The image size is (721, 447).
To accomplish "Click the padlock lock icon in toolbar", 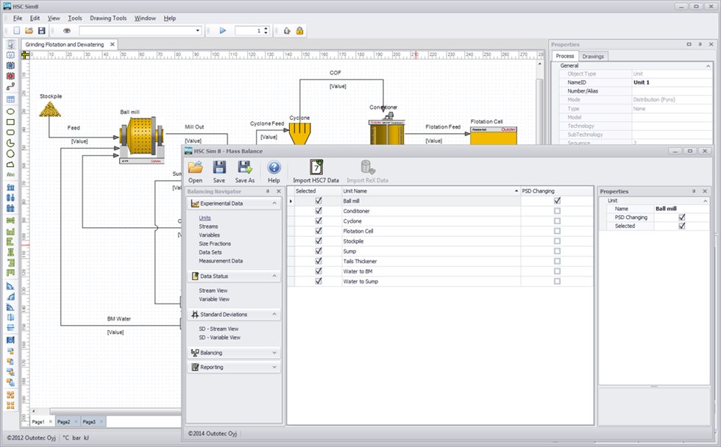I will tap(299, 31).
